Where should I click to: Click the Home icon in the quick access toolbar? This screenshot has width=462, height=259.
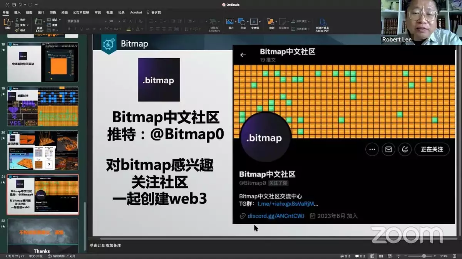tap(7, 5)
